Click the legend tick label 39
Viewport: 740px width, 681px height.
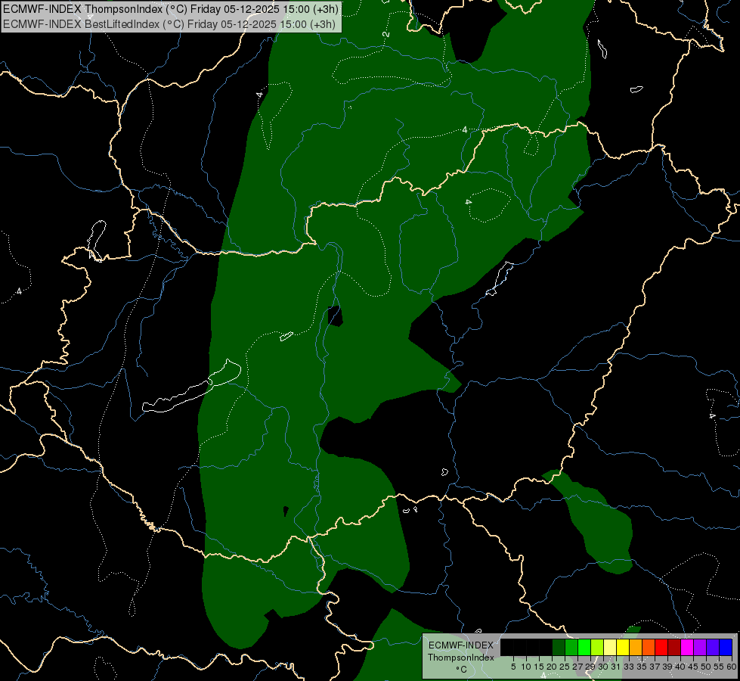667,667
